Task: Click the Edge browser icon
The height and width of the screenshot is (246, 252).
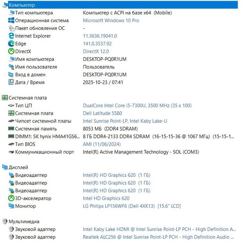Action: [11, 44]
